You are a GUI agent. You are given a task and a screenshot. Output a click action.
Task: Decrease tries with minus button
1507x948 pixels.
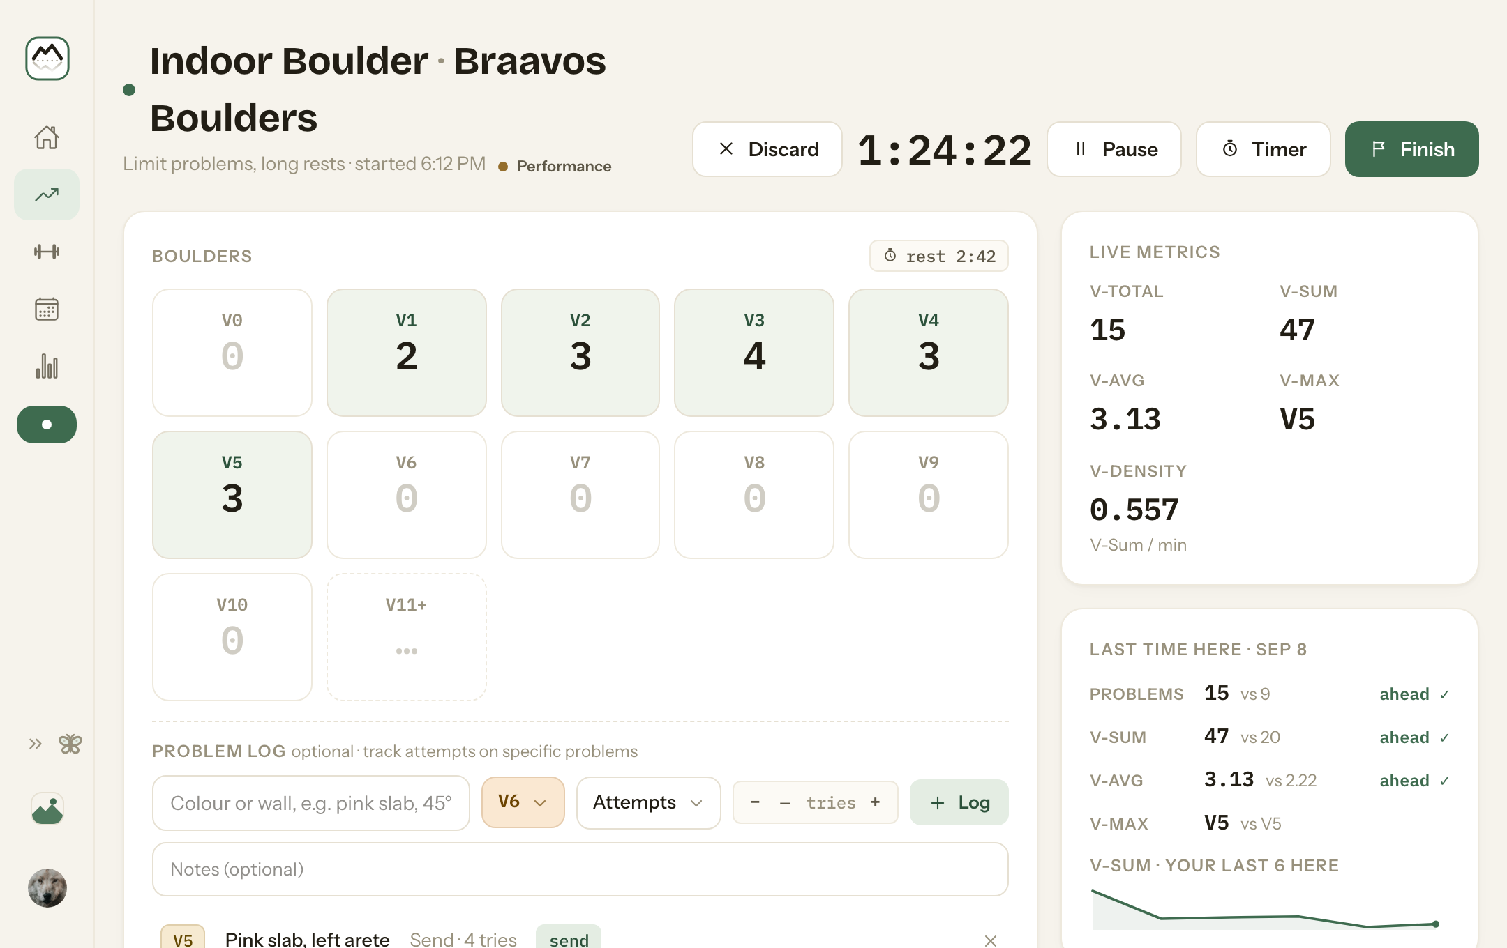point(755,802)
